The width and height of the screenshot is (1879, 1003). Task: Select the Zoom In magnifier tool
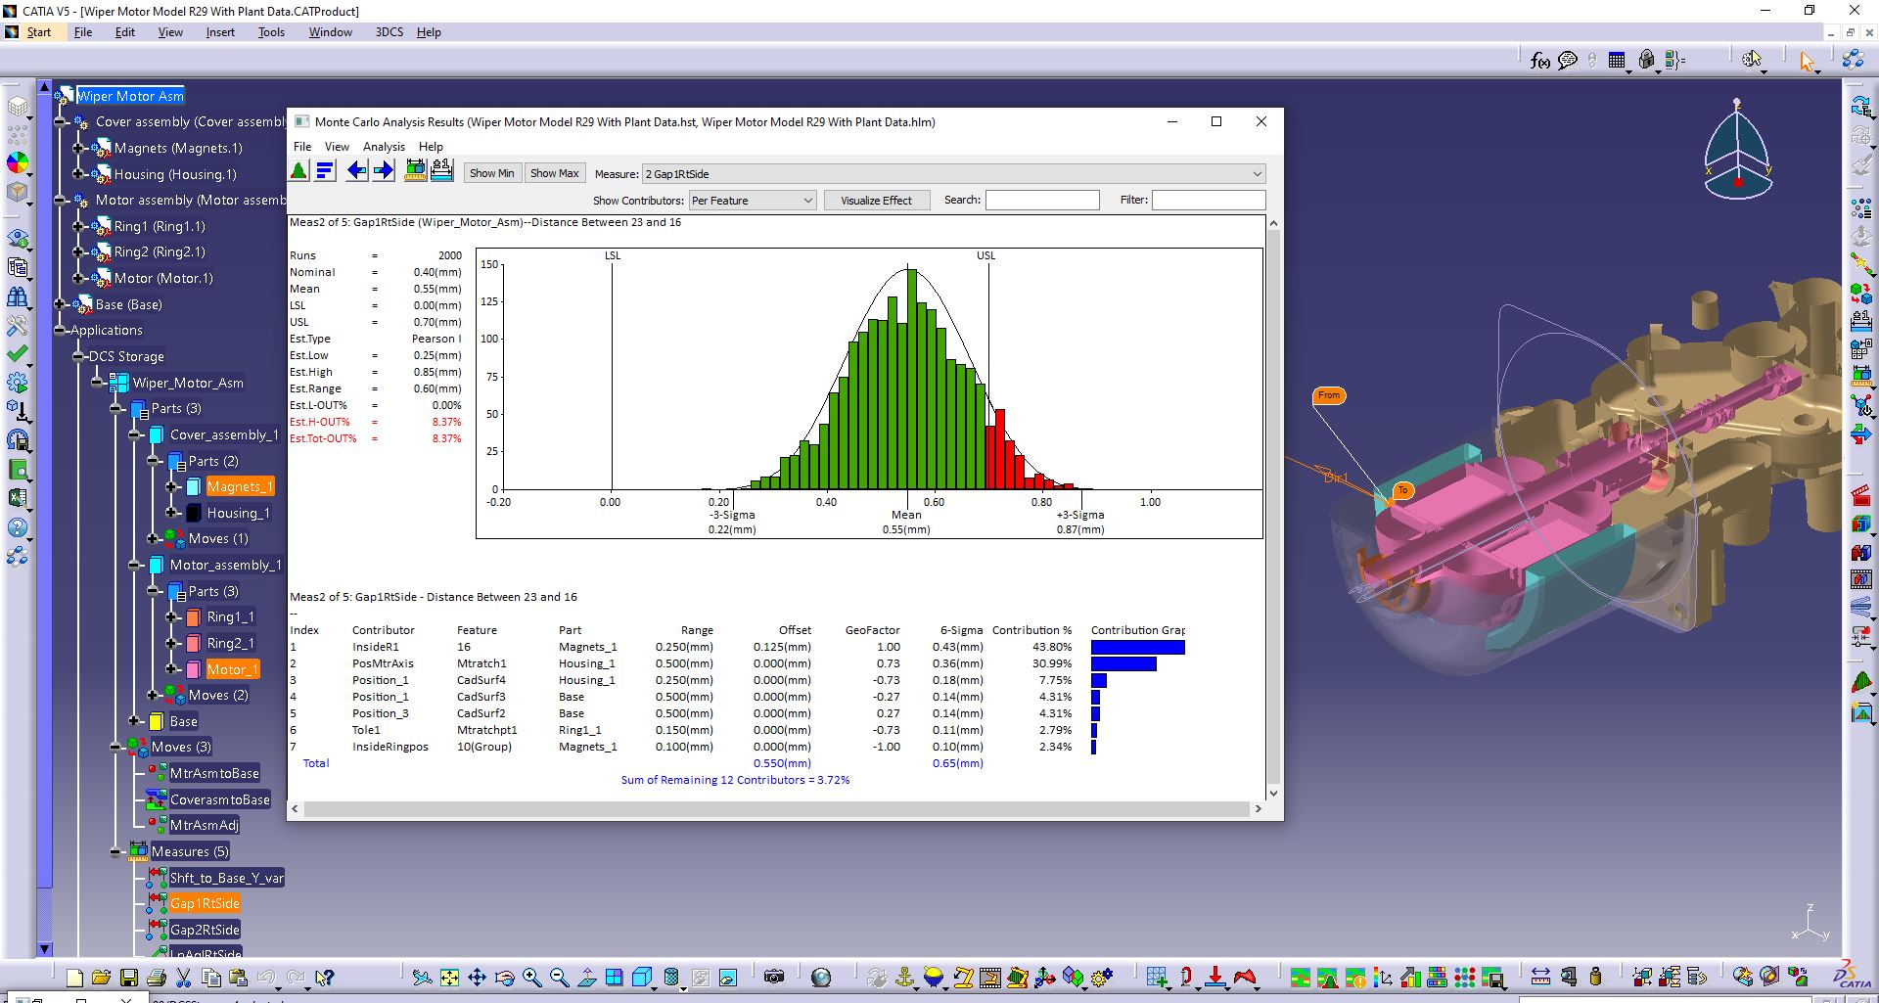pos(531,978)
